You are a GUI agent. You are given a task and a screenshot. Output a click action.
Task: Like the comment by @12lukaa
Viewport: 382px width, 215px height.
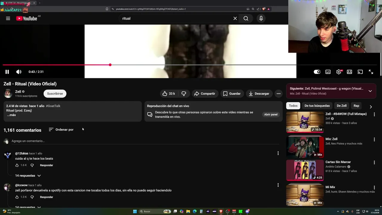pos(17,165)
